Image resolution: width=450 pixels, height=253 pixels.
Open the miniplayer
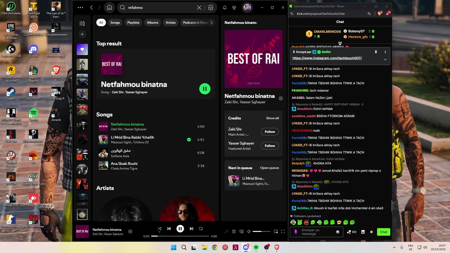pos(276,232)
